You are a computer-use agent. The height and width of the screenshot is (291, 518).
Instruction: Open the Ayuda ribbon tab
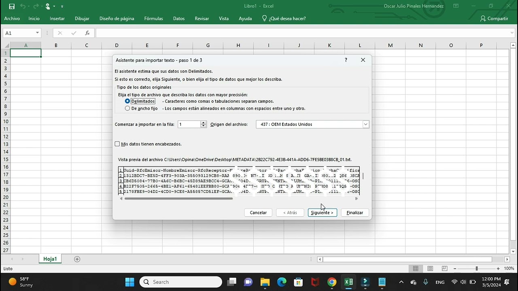pos(245,19)
